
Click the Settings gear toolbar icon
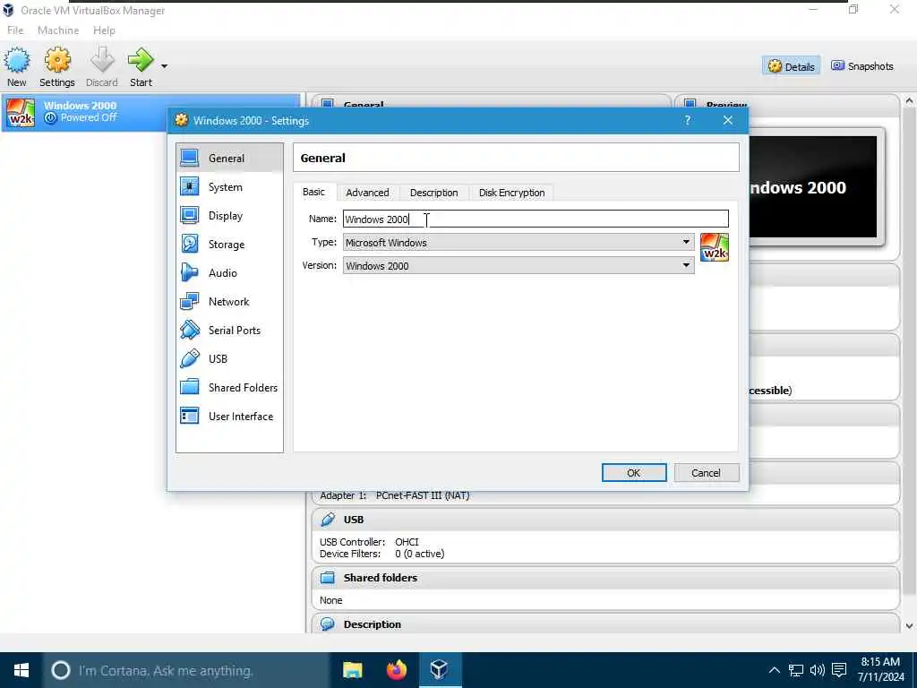pyautogui.click(x=57, y=60)
